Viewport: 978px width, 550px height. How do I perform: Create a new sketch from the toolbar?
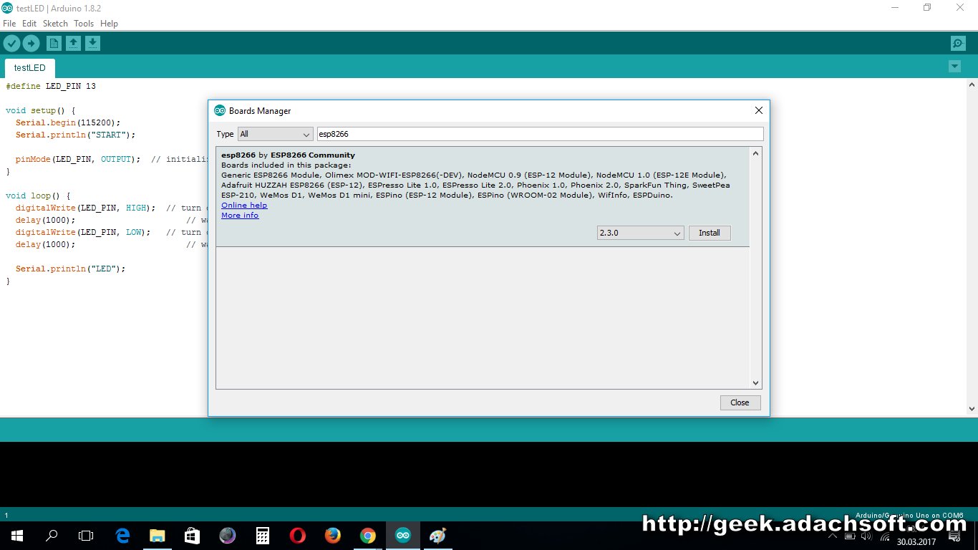coord(53,43)
